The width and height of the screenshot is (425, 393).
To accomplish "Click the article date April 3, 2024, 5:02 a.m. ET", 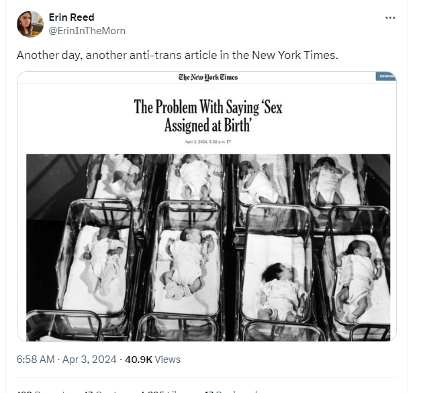I will coord(208,142).
